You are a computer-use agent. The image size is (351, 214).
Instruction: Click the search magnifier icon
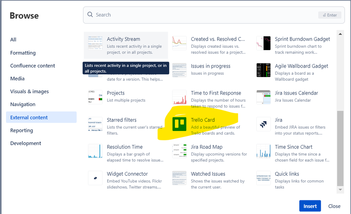(x=90, y=14)
